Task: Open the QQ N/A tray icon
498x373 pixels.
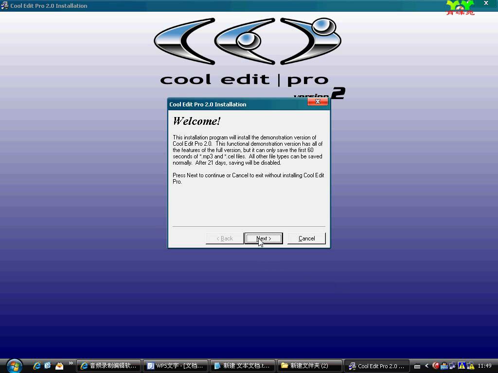Action: 444,366
